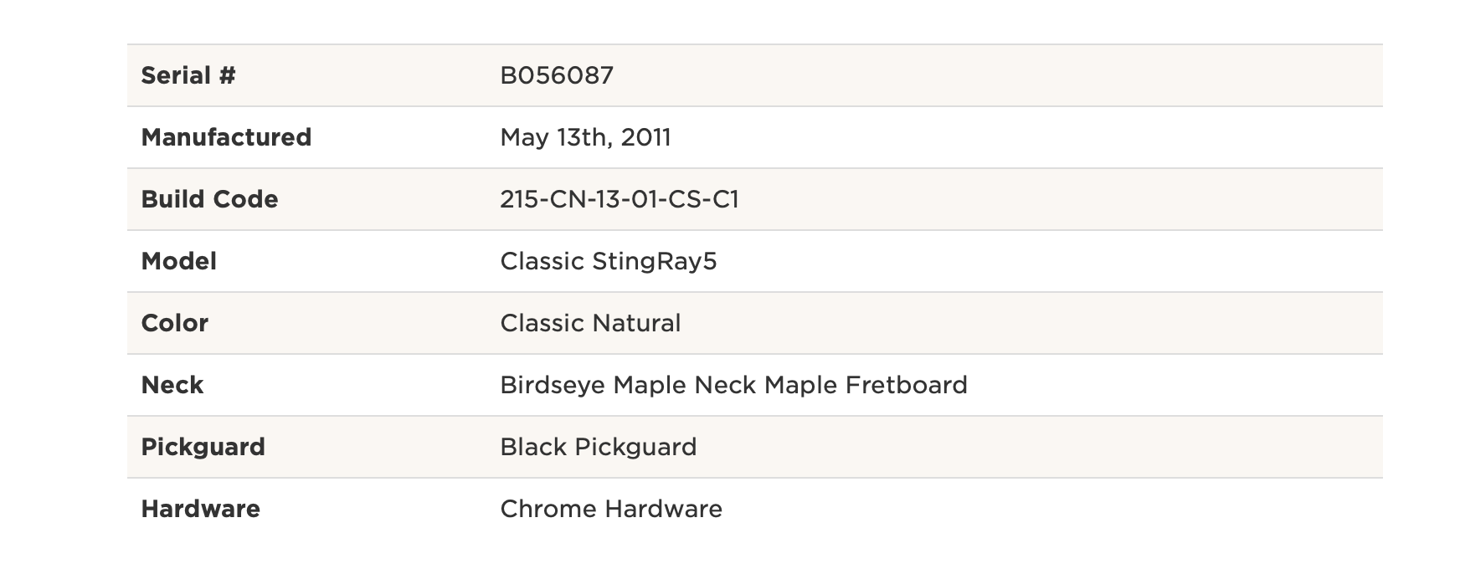Click the Neck row label
Image resolution: width=1460 pixels, height=569 pixels.
click(172, 385)
